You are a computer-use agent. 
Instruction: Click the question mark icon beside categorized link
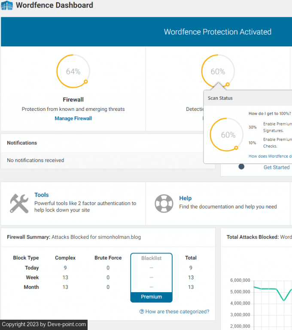click(142, 312)
